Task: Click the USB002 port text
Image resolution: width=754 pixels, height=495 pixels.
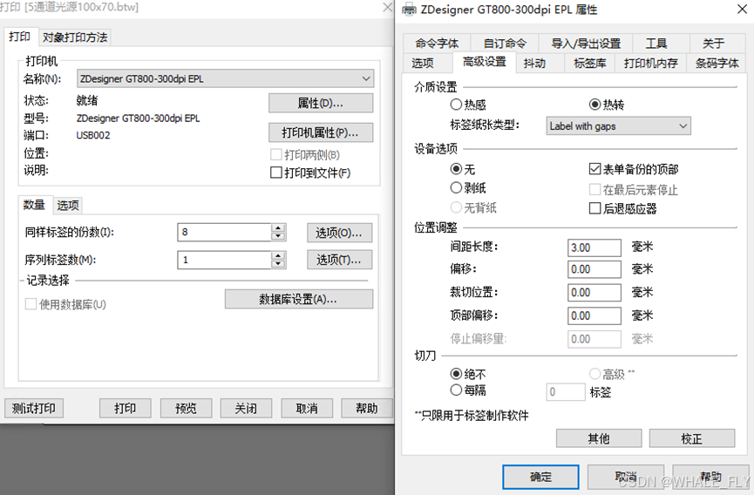Action: pyautogui.click(x=93, y=136)
